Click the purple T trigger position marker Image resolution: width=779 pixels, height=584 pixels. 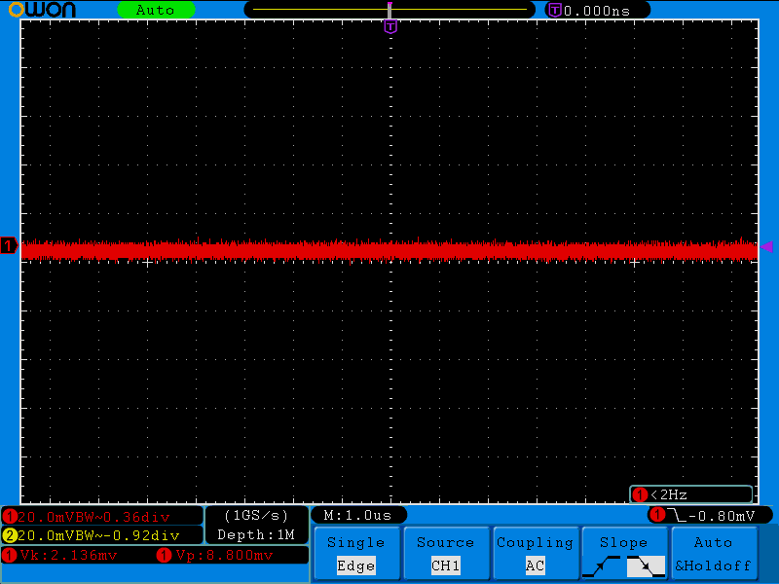pos(390,27)
